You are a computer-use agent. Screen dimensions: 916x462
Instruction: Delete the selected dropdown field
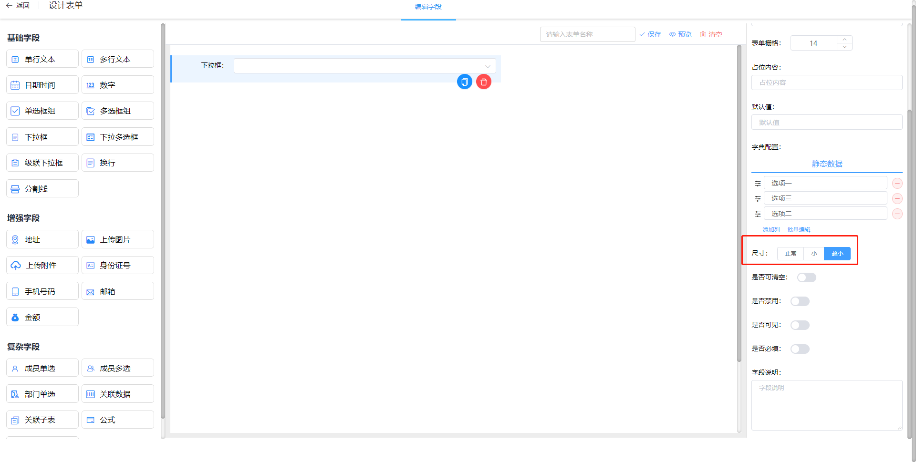pos(484,82)
